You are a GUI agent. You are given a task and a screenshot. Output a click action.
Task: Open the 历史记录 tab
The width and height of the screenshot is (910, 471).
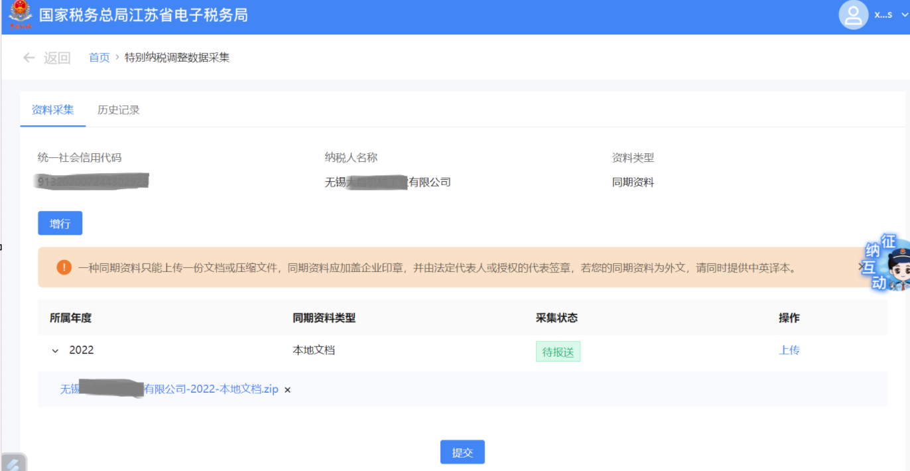(118, 110)
